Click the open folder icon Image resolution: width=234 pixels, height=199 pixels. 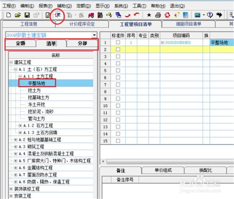[18, 15]
